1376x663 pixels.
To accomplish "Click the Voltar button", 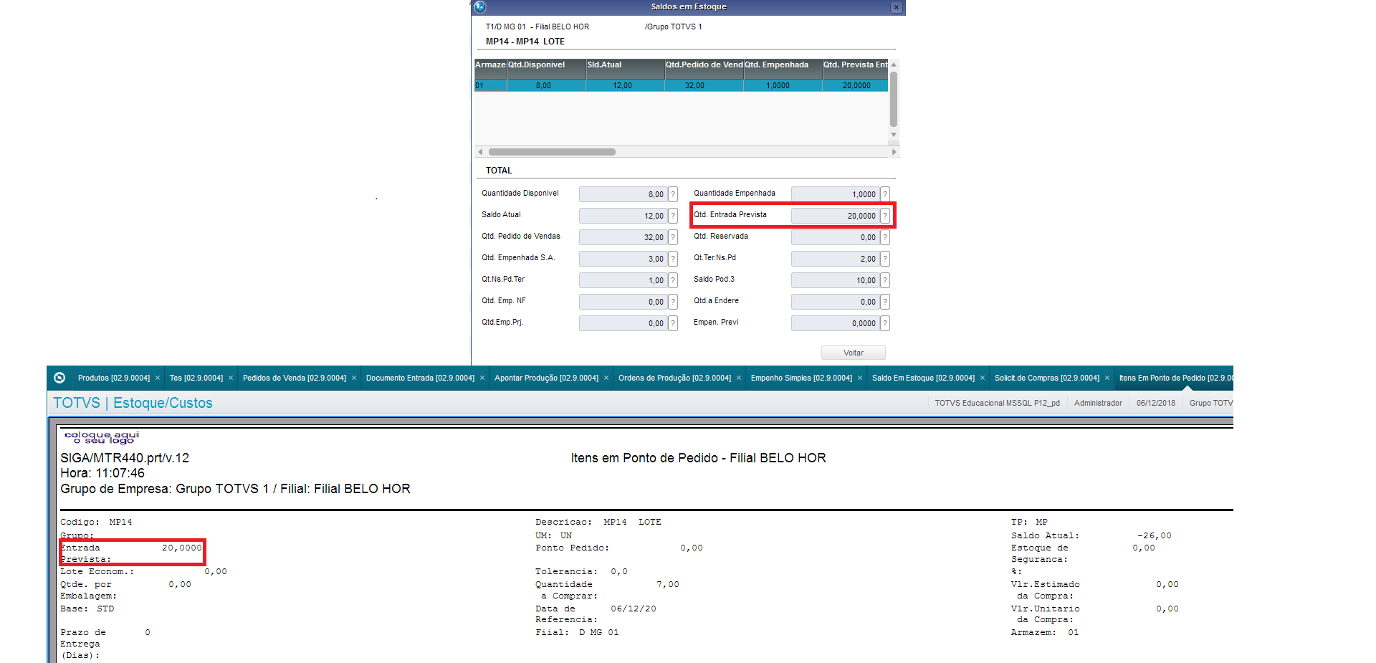I will 854,353.
